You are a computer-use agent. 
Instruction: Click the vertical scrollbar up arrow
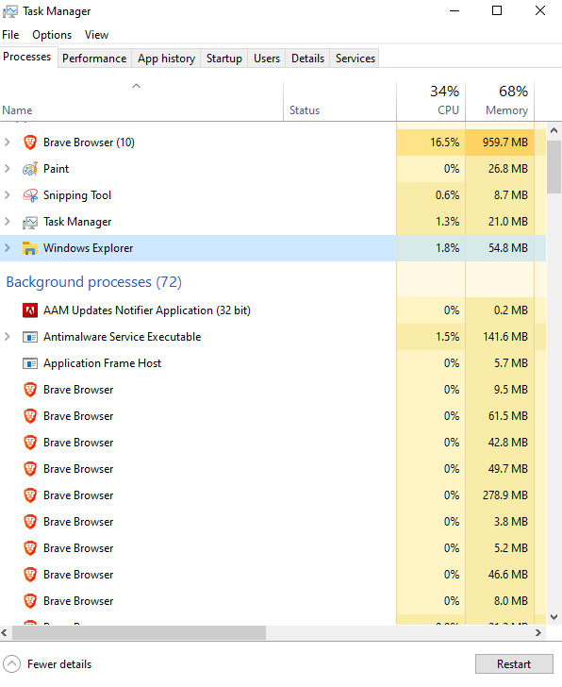(x=554, y=130)
